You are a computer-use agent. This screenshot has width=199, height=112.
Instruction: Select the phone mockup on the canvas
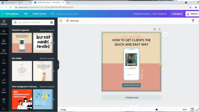[x=131, y=64]
